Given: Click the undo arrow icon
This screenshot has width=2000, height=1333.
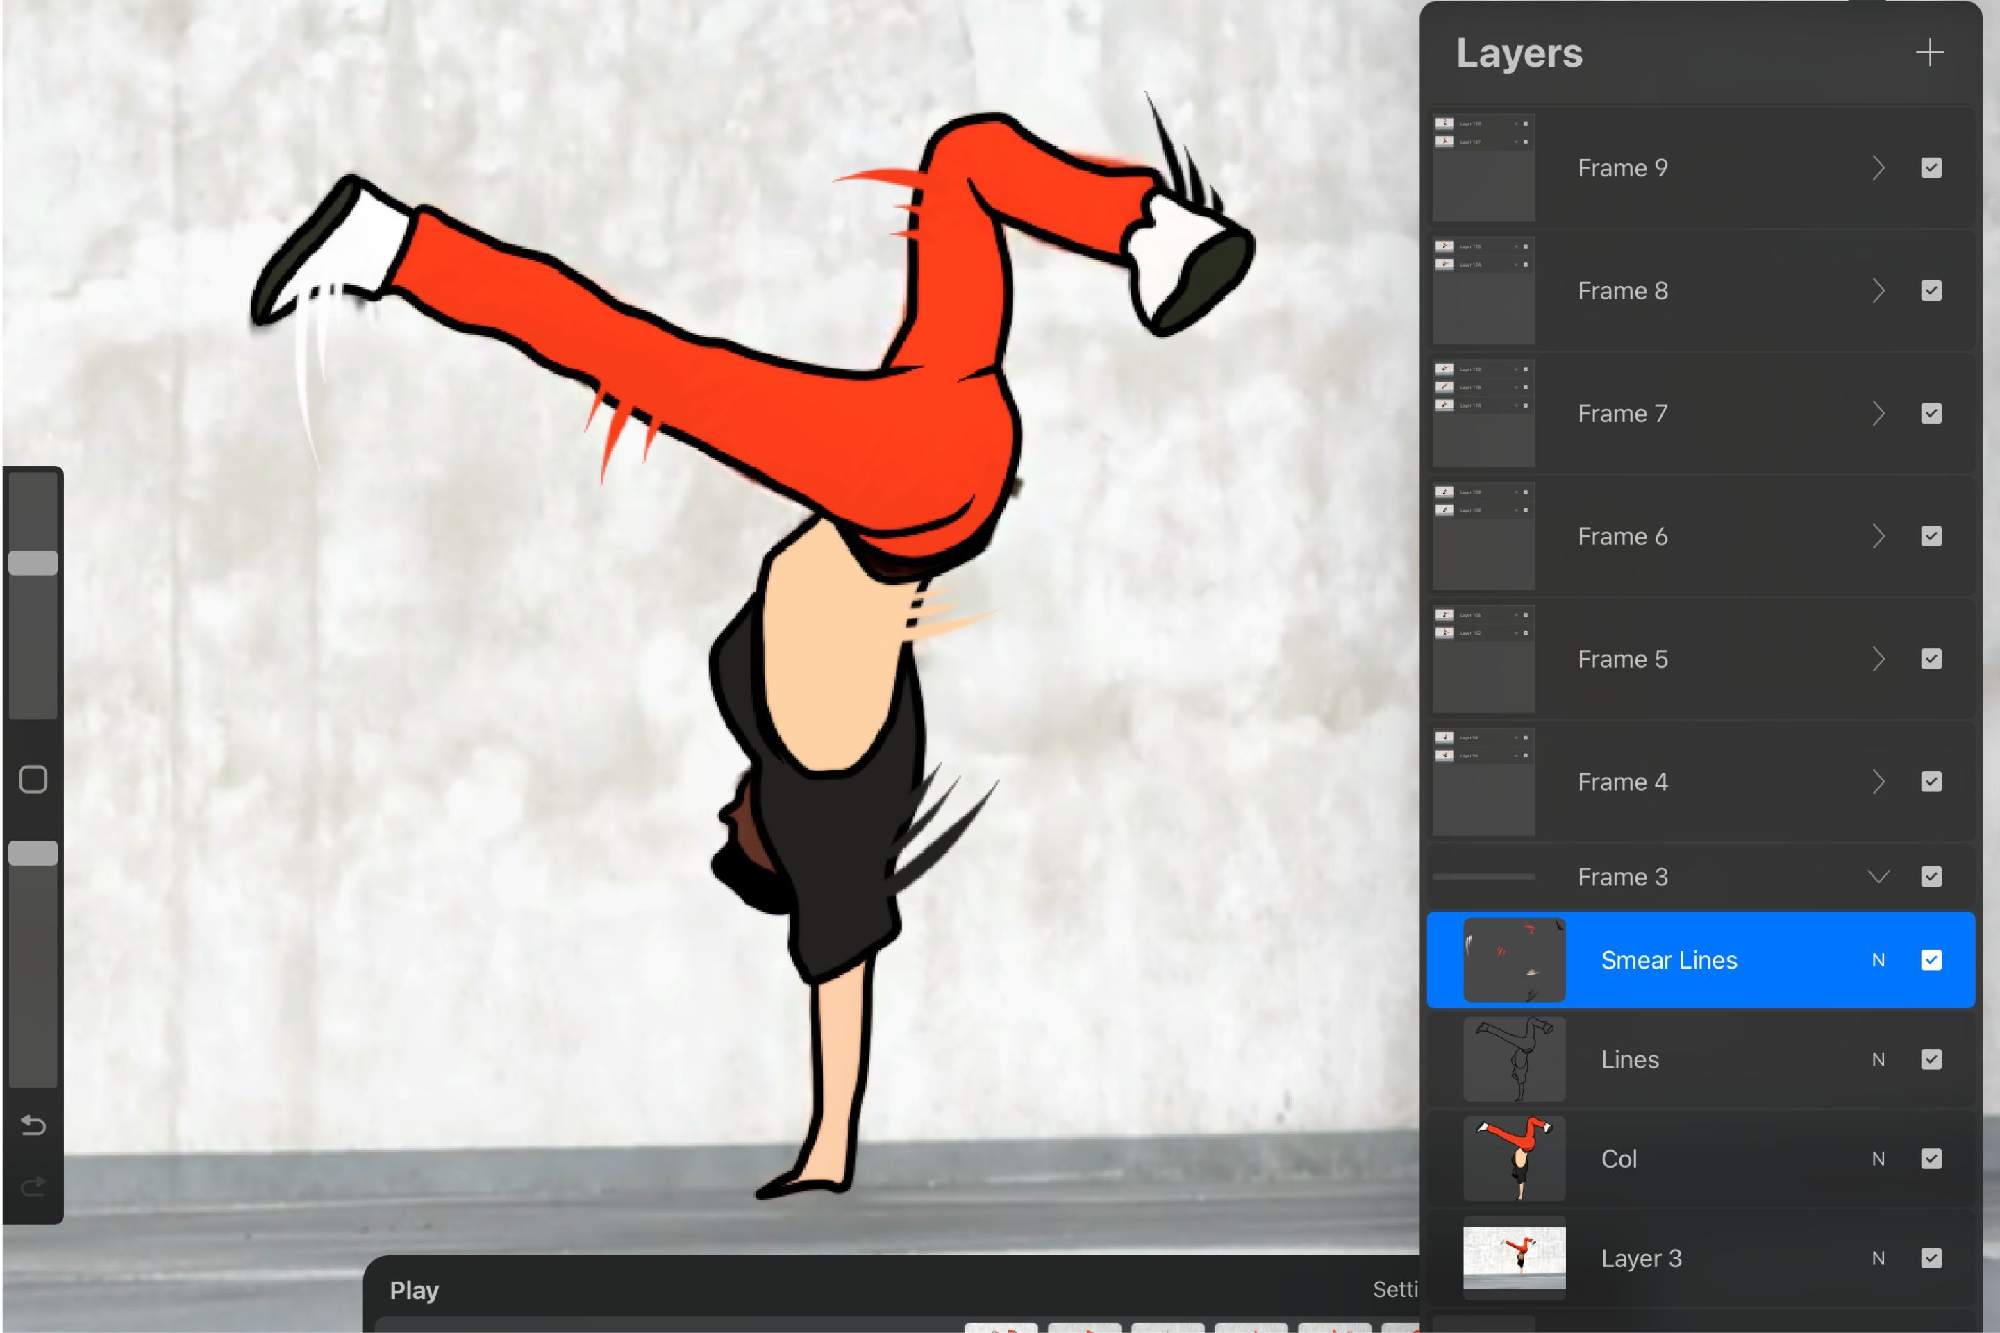Looking at the screenshot, I should 33,1125.
